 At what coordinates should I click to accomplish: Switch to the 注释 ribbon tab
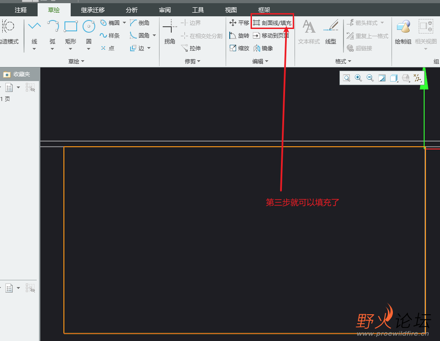point(21,10)
